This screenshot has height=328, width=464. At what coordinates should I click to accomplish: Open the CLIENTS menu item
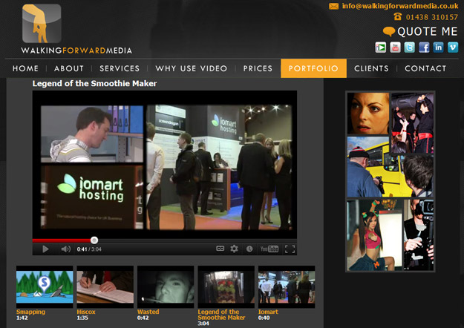coord(371,68)
